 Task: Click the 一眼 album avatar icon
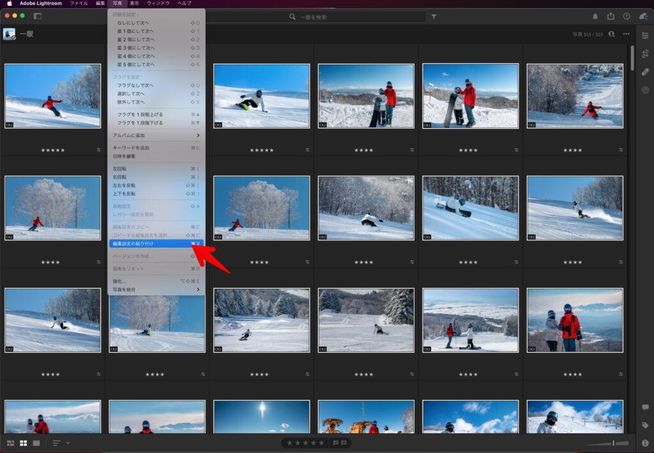pyautogui.click(x=9, y=35)
